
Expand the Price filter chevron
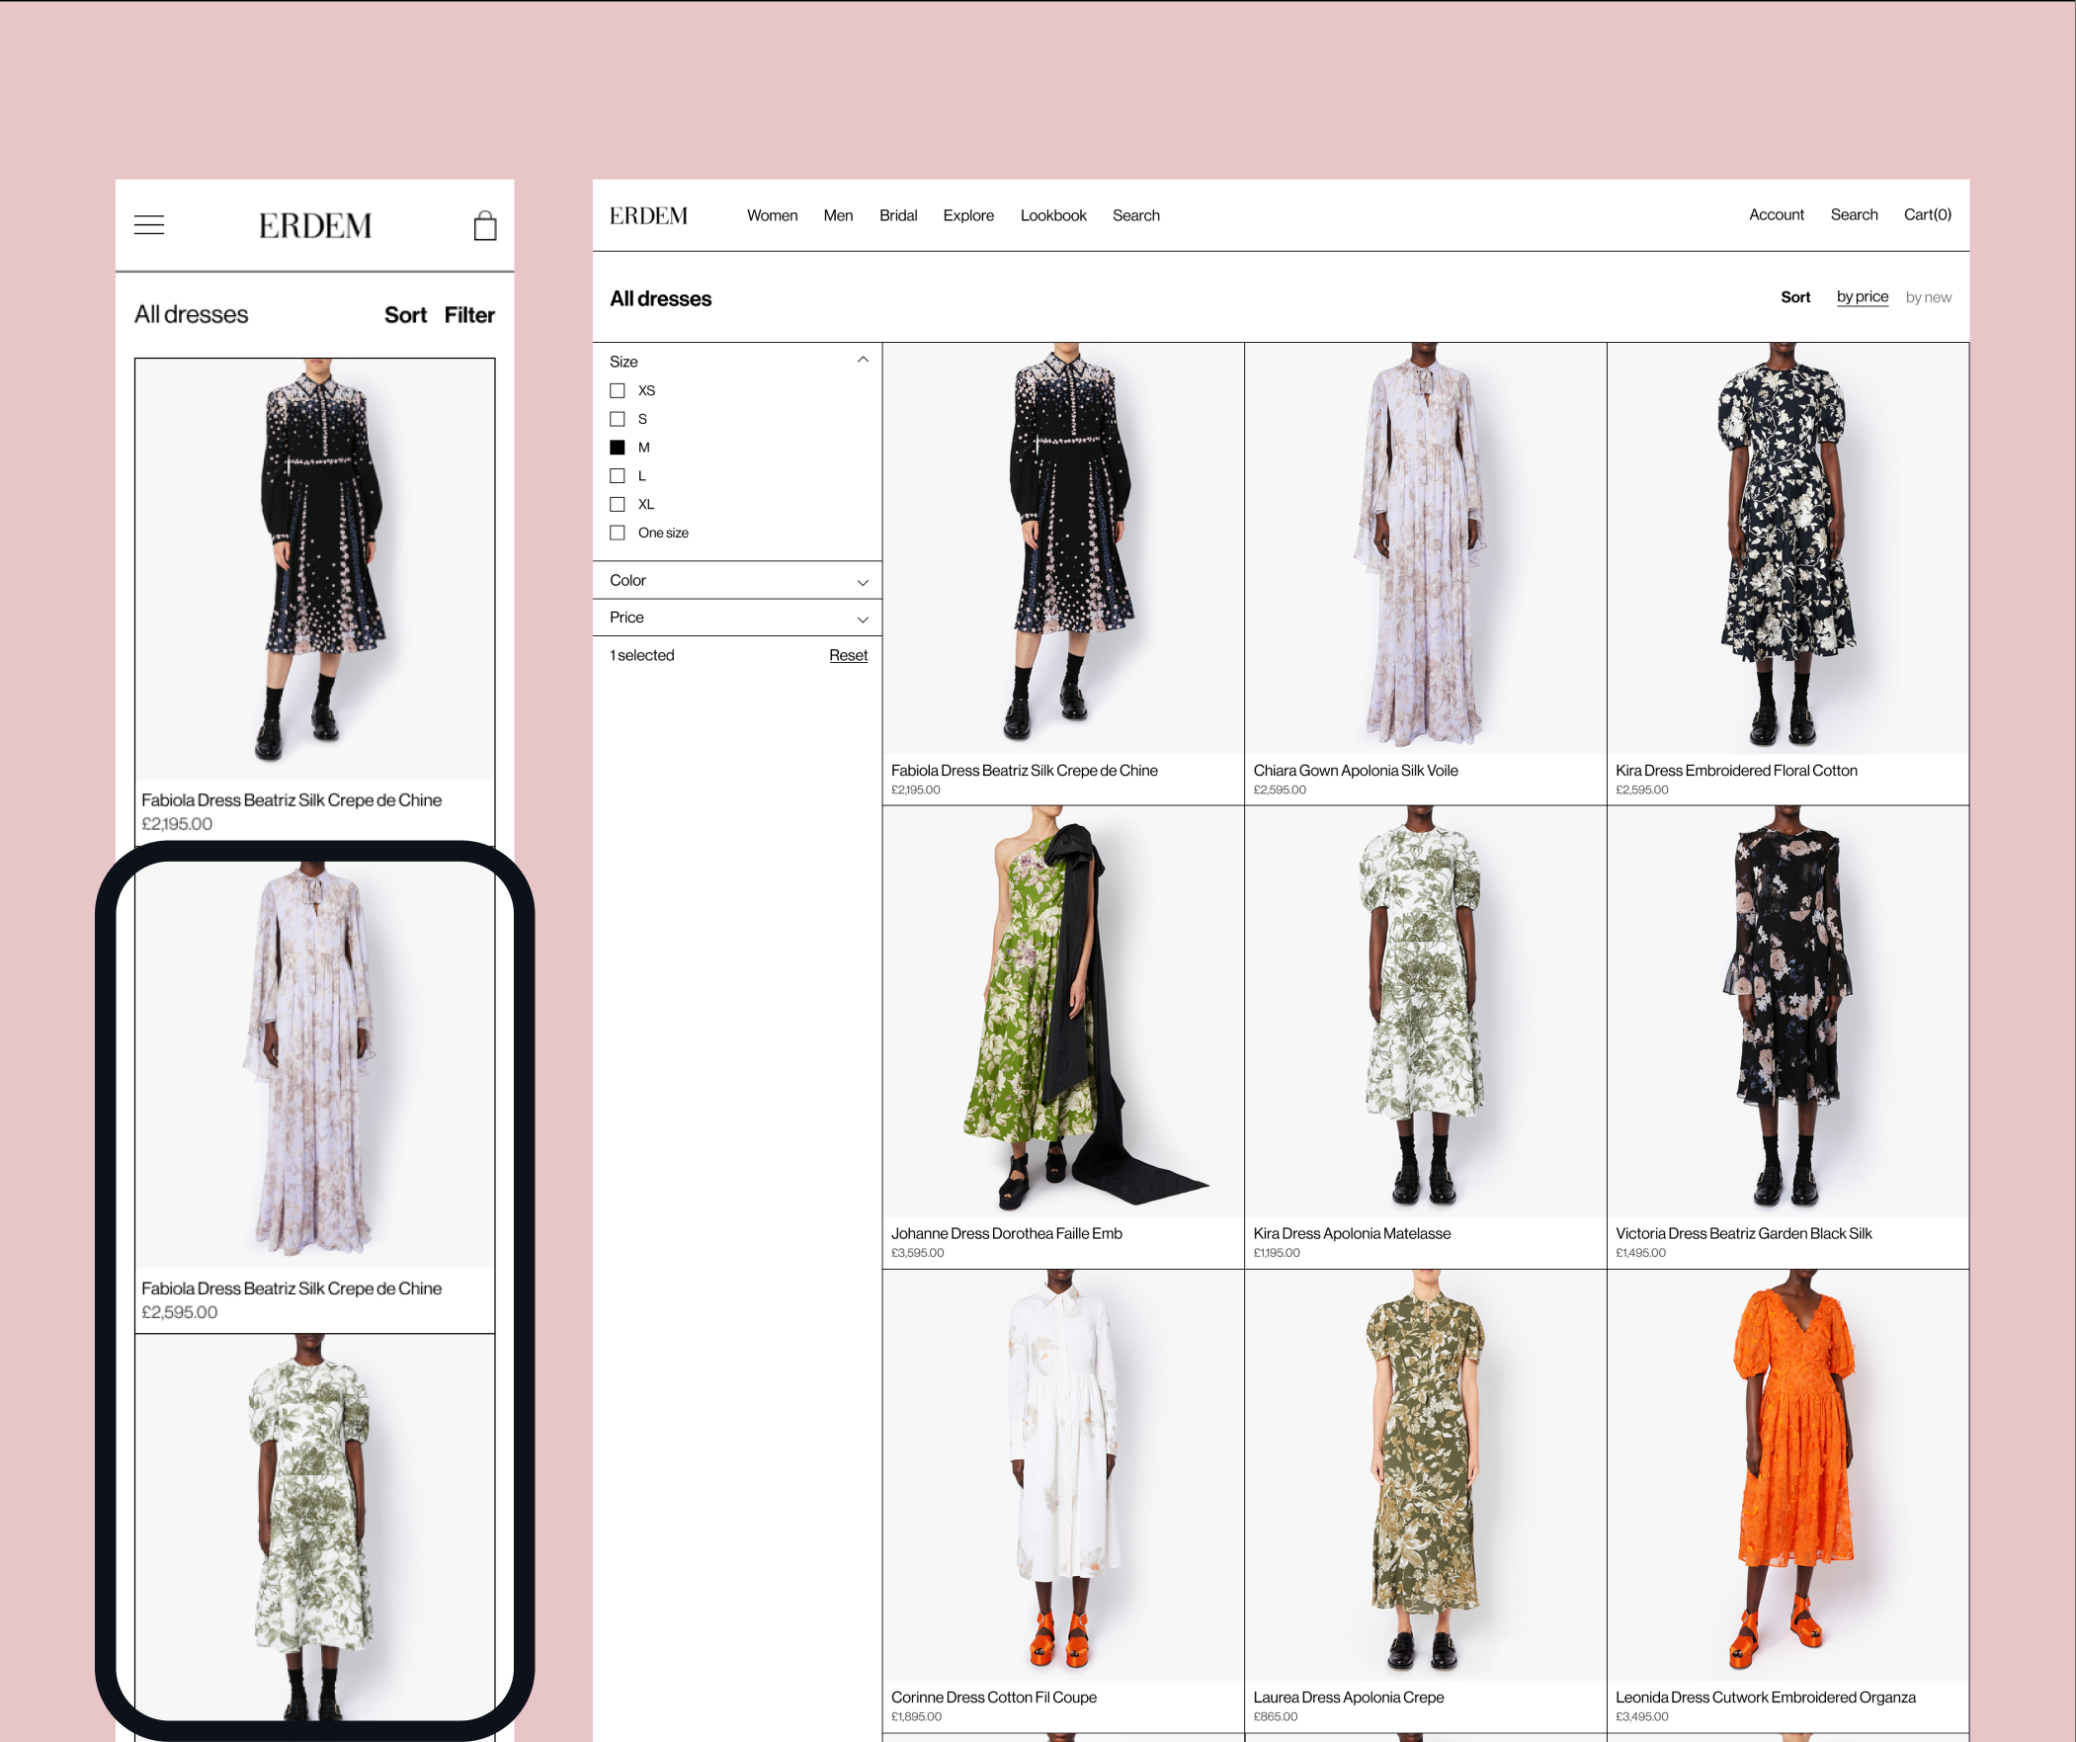coord(862,619)
